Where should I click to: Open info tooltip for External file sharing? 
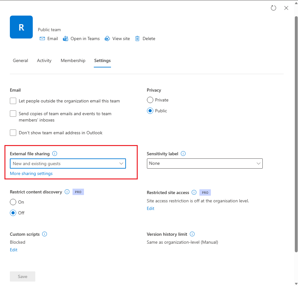tap(55, 153)
